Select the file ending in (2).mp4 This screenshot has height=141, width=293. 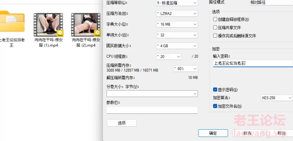pyautogui.click(x=86, y=25)
